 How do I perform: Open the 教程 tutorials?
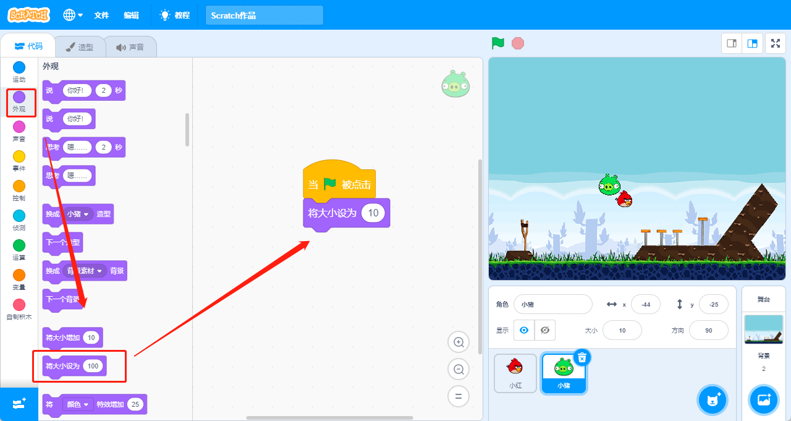click(175, 15)
